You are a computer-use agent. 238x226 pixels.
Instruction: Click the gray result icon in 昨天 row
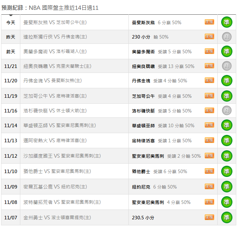point(226,37)
